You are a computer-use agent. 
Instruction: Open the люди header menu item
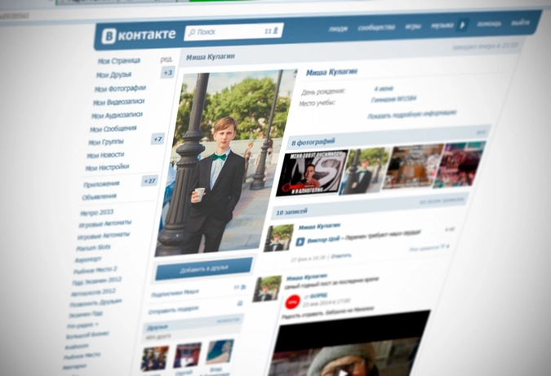point(338,29)
